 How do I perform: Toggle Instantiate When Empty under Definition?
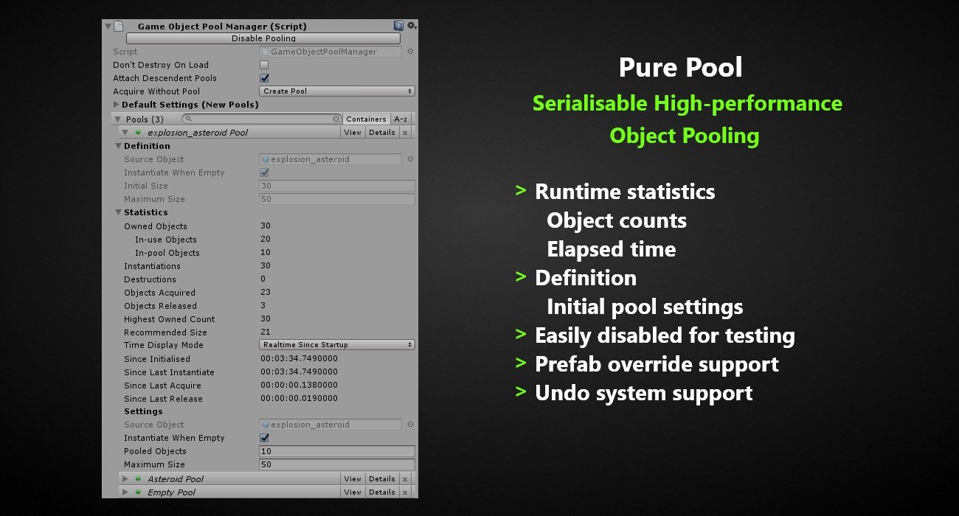264,172
